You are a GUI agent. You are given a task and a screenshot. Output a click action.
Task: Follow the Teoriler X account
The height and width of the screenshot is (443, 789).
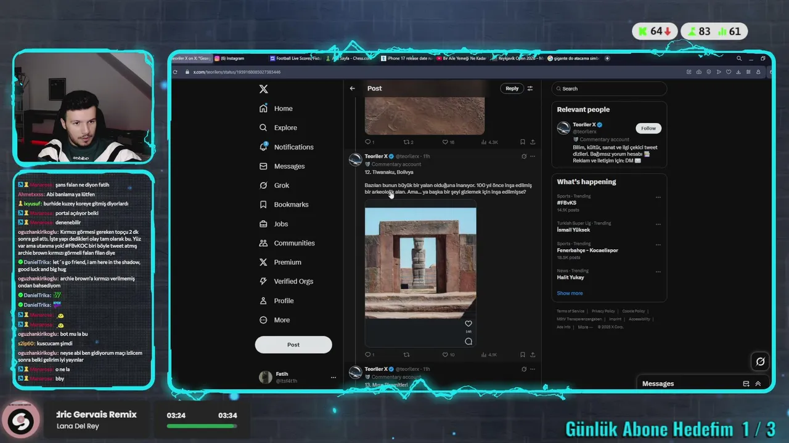pyautogui.click(x=648, y=128)
